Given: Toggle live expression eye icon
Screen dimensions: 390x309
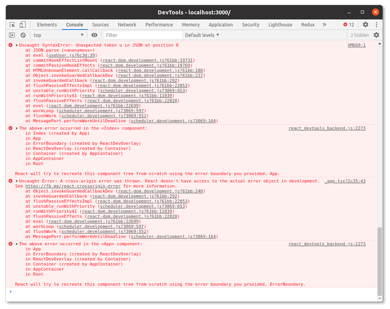Looking at the screenshot, I should 94,35.
